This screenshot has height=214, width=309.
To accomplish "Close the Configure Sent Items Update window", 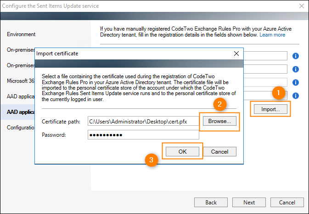I will tap(302, 6).
